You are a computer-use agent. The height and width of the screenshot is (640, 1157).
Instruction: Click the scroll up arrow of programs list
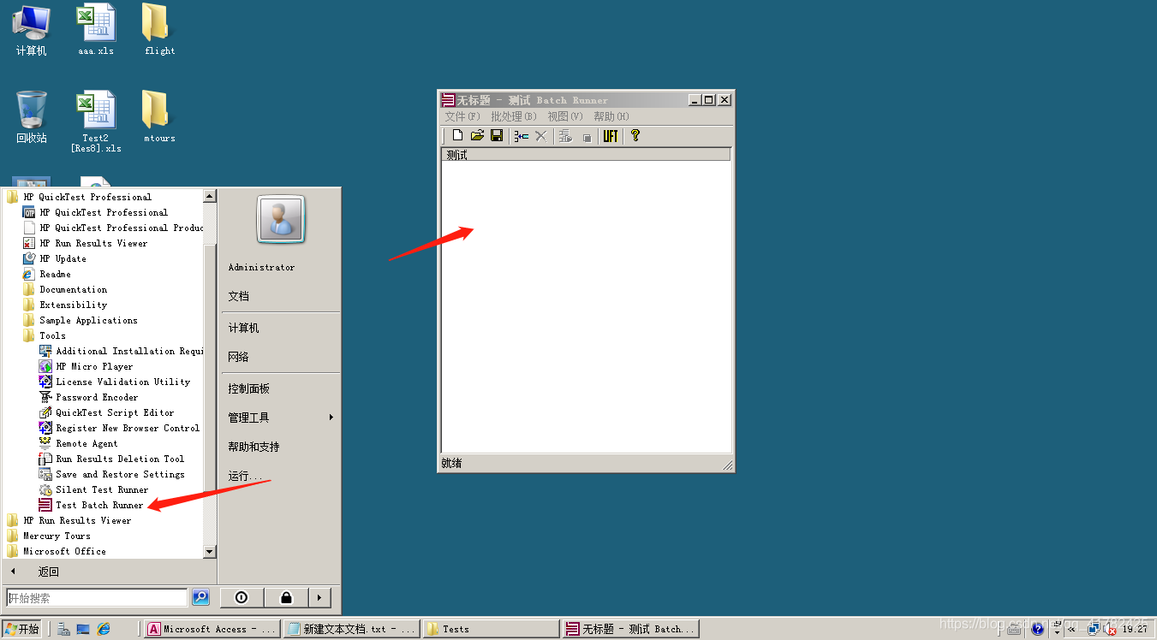(210, 196)
